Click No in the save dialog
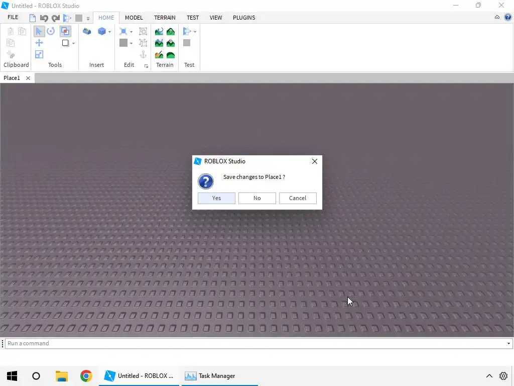Viewport: 514px width, 386px height. coord(257,198)
